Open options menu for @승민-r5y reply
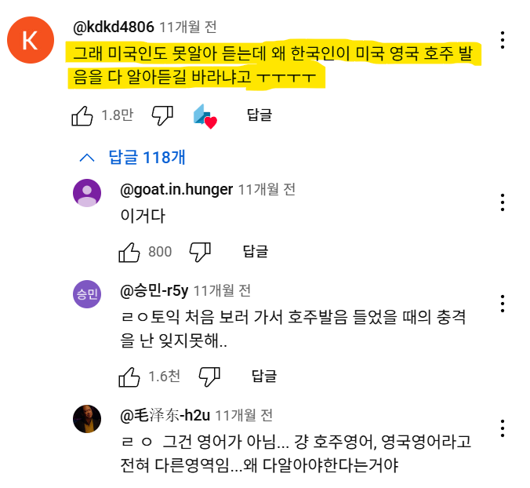This screenshot has height=488, width=530. [503, 303]
